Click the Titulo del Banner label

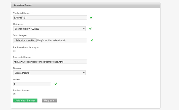[22, 13]
